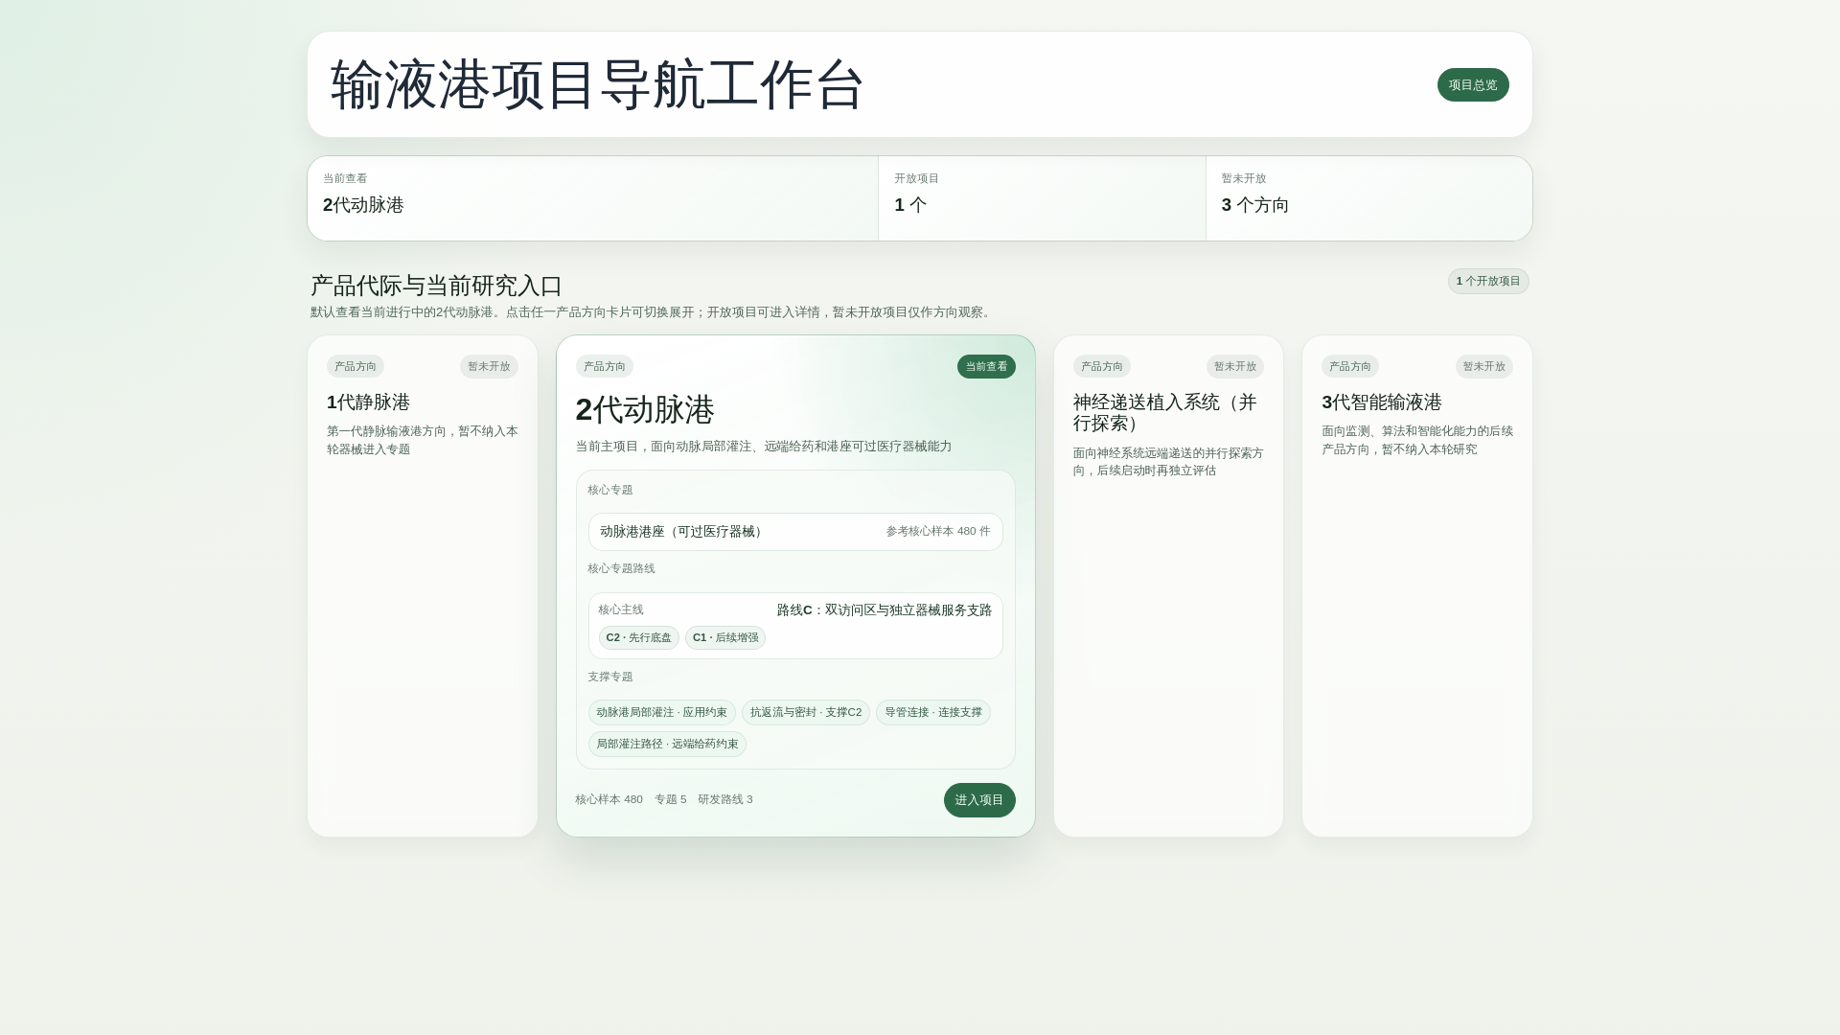Click the 核心专题路线 label
Screen dimensions: 1840x1035
point(622,569)
